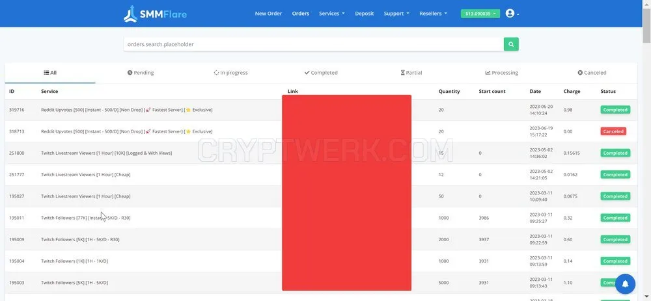This screenshot has height=301, width=651.
Task: Open the Deposit page
Action: [364, 14]
